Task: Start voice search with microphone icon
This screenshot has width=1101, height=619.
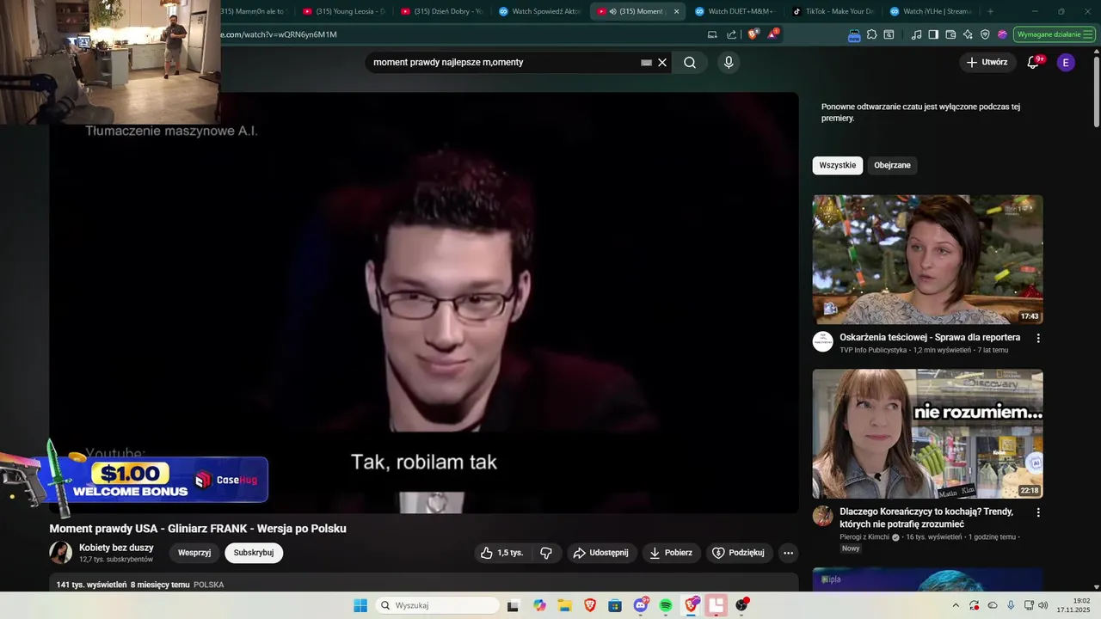Action: pyautogui.click(x=729, y=62)
